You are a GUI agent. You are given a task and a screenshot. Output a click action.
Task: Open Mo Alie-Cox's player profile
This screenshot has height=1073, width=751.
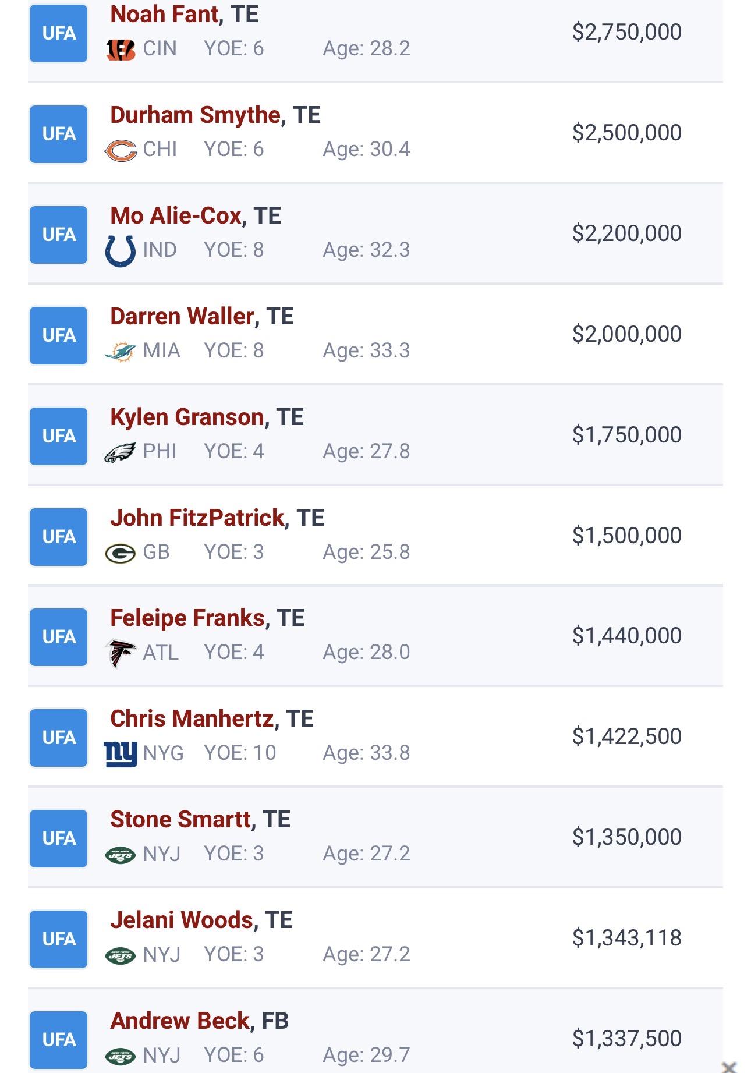175,216
